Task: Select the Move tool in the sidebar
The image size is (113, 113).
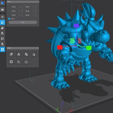Action: click(x=3, y=17)
